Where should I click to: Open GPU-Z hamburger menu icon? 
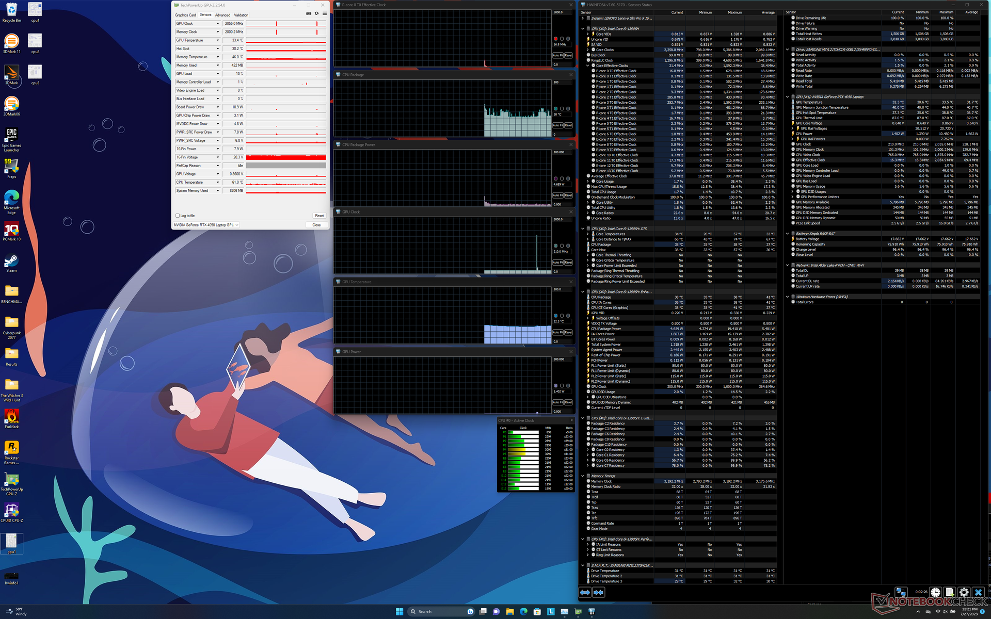click(325, 13)
